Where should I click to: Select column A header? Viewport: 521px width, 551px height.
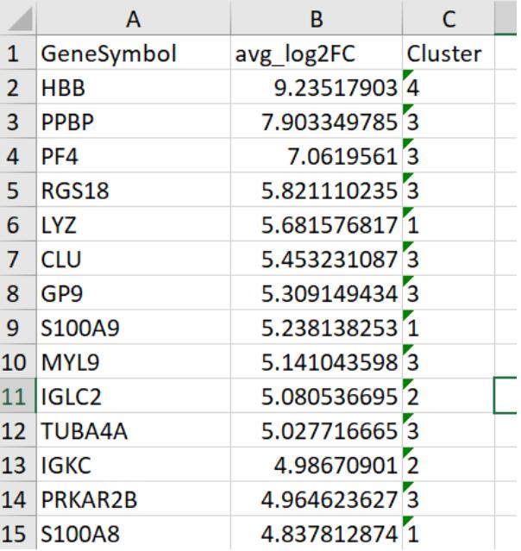(133, 17)
